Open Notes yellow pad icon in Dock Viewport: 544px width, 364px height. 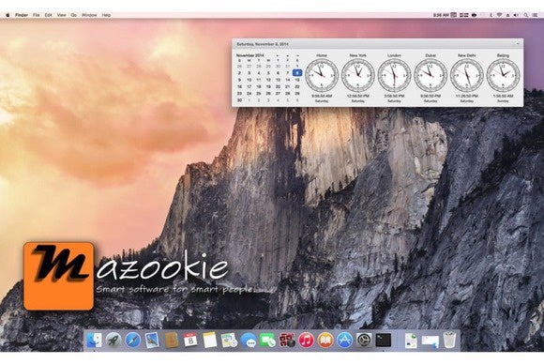(x=210, y=340)
